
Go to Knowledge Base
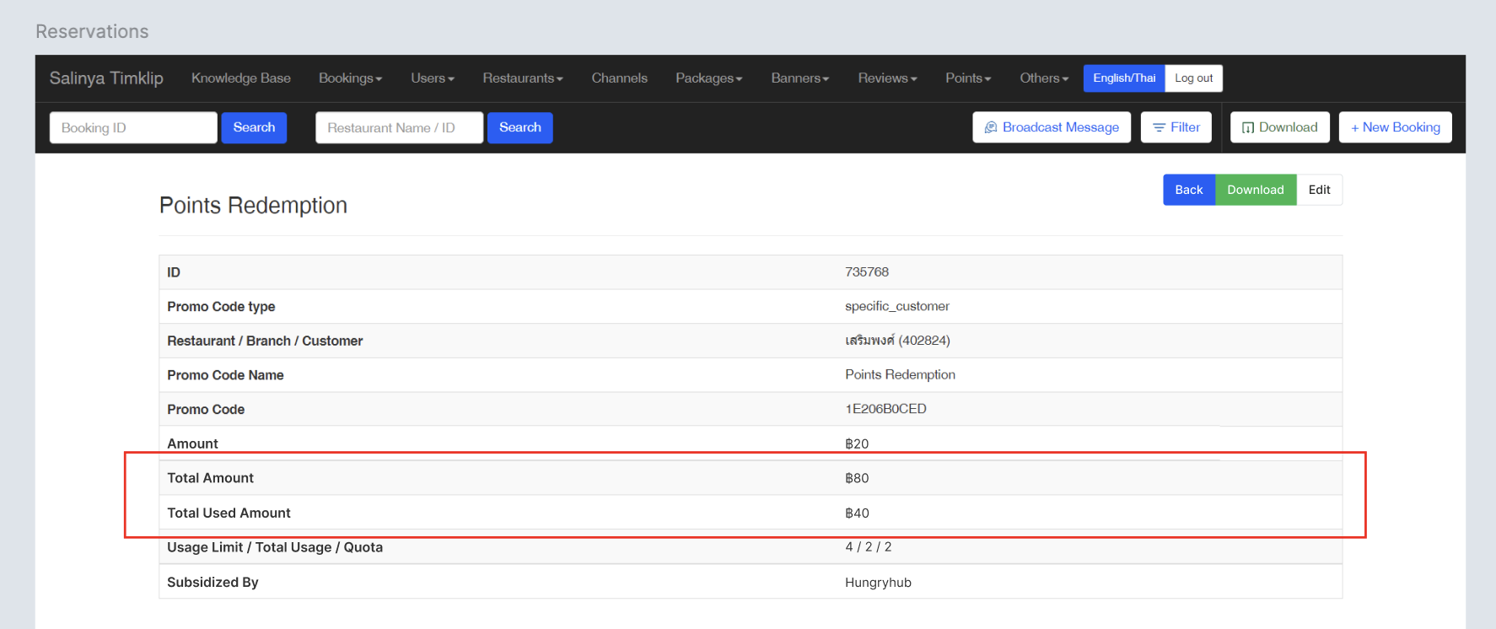click(241, 78)
